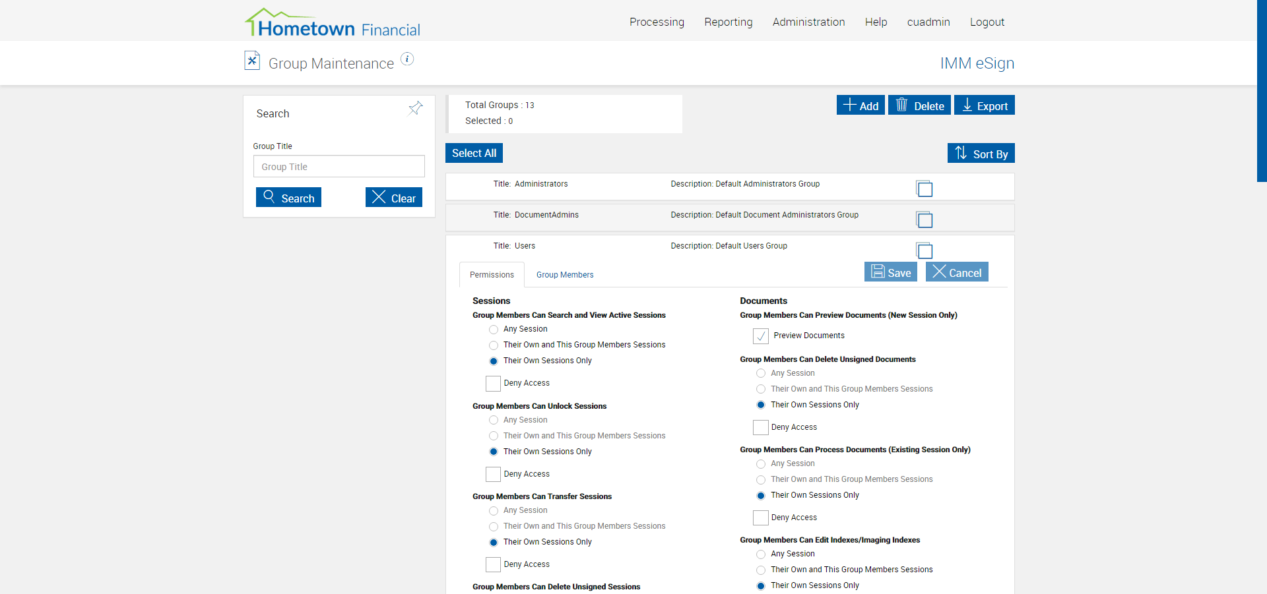Viewport: 1267px width, 594px height.
Task: Click the pin icon in Search panel
Action: [x=415, y=108]
